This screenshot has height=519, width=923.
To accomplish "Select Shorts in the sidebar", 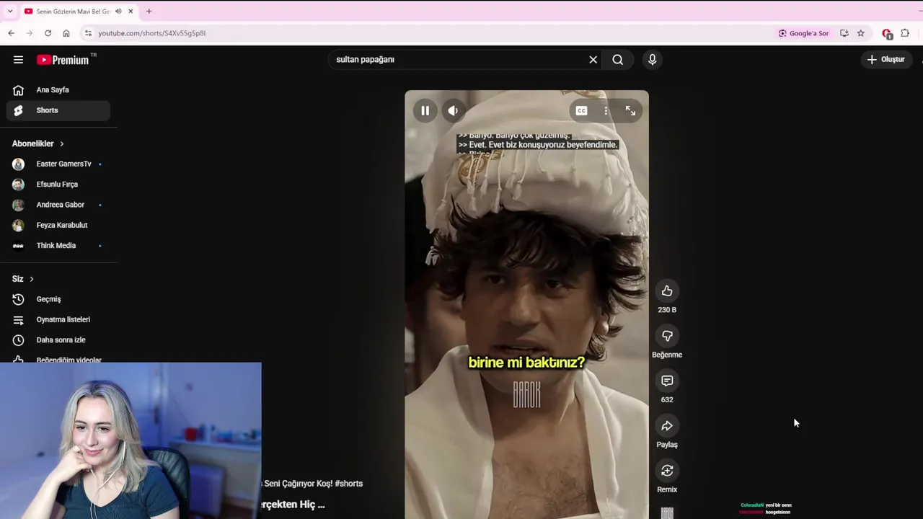I will tap(58, 110).
